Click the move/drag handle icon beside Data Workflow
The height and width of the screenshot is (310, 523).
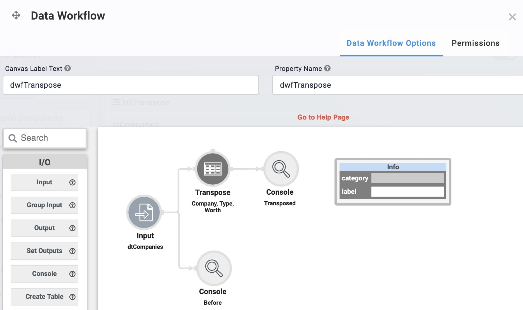coord(16,15)
